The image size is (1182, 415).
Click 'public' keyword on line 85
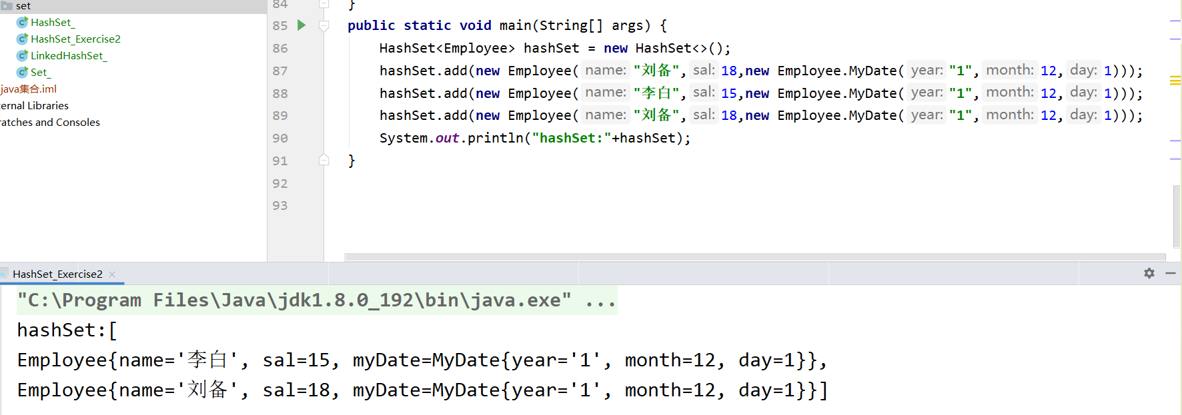click(372, 25)
